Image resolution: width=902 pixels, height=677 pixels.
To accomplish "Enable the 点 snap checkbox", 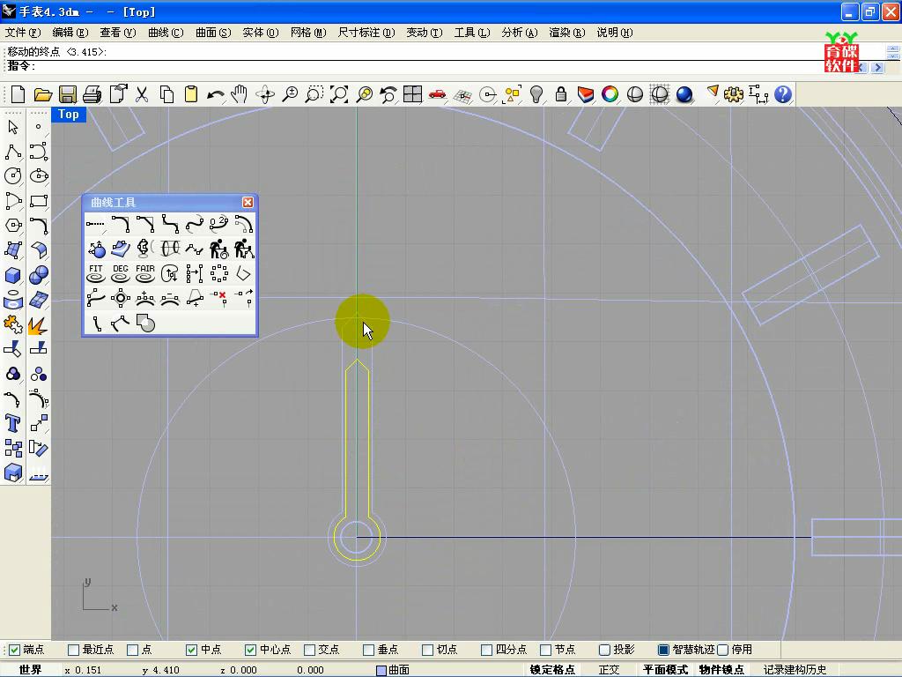I will (132, 650).
